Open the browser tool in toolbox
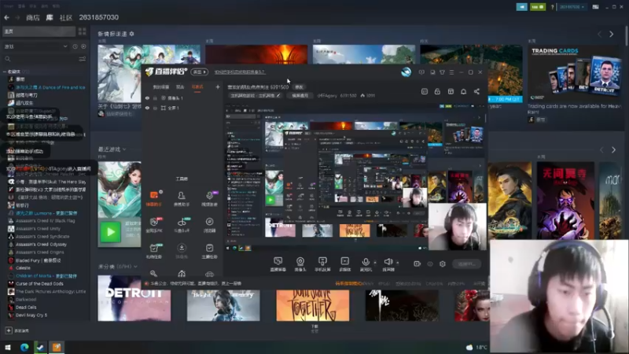This screenshot has width=629, height=354. click(209, 225)
